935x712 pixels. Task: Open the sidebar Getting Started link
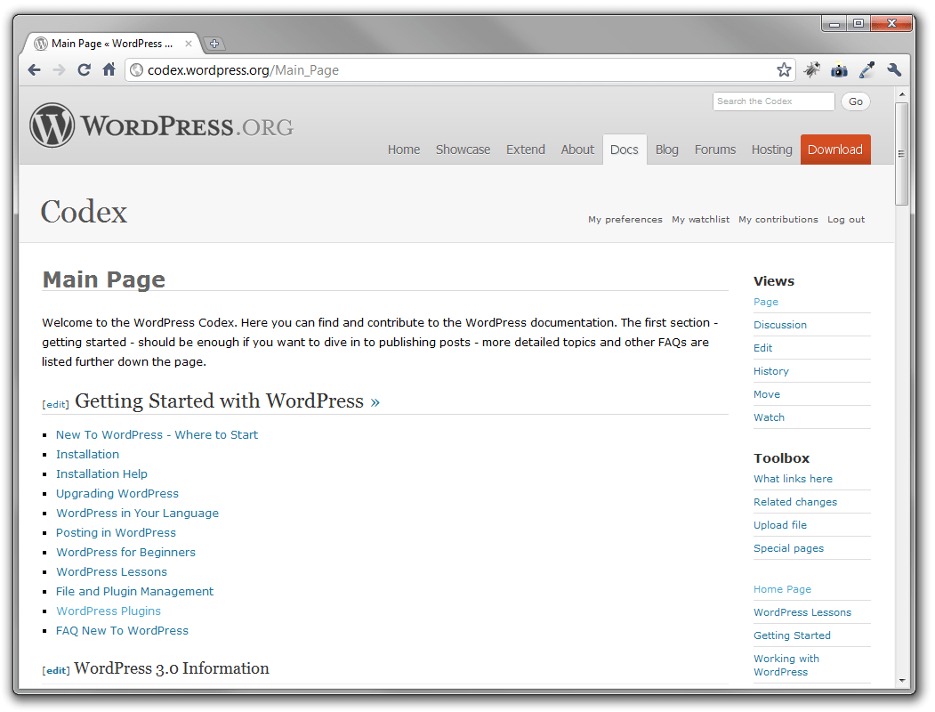(792, 635)
